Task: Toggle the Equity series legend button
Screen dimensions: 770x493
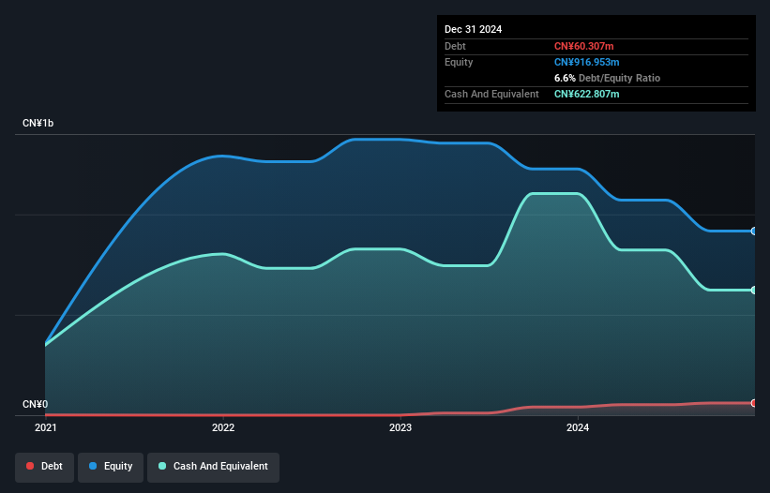Action: tap(111, 467)
